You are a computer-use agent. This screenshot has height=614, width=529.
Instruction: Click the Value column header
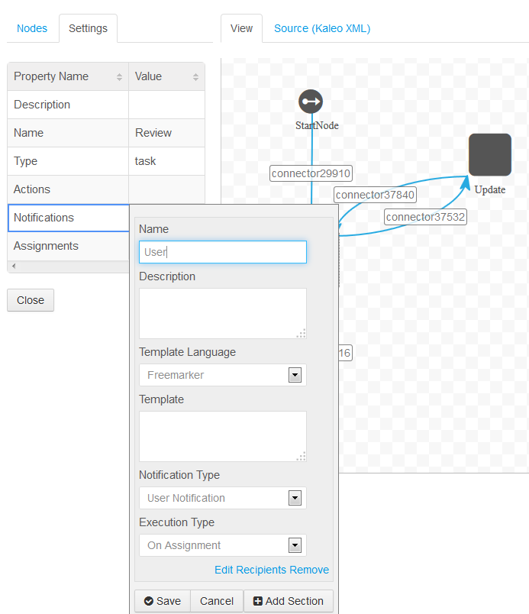(166, 76)
